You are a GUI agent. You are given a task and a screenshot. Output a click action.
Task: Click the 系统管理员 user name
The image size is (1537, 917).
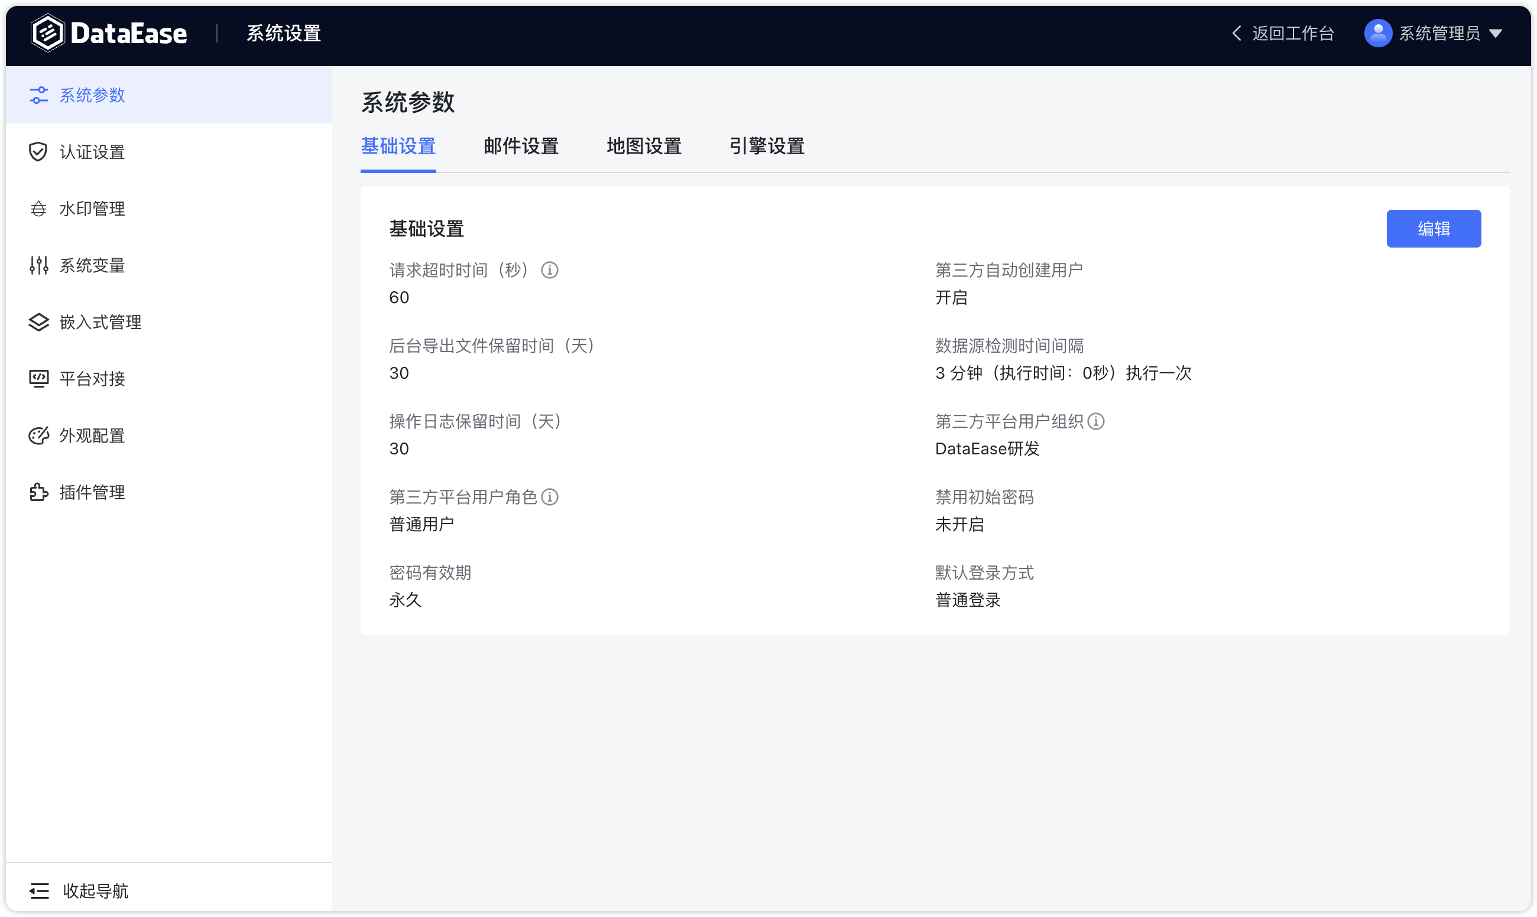click(1440, 32)
